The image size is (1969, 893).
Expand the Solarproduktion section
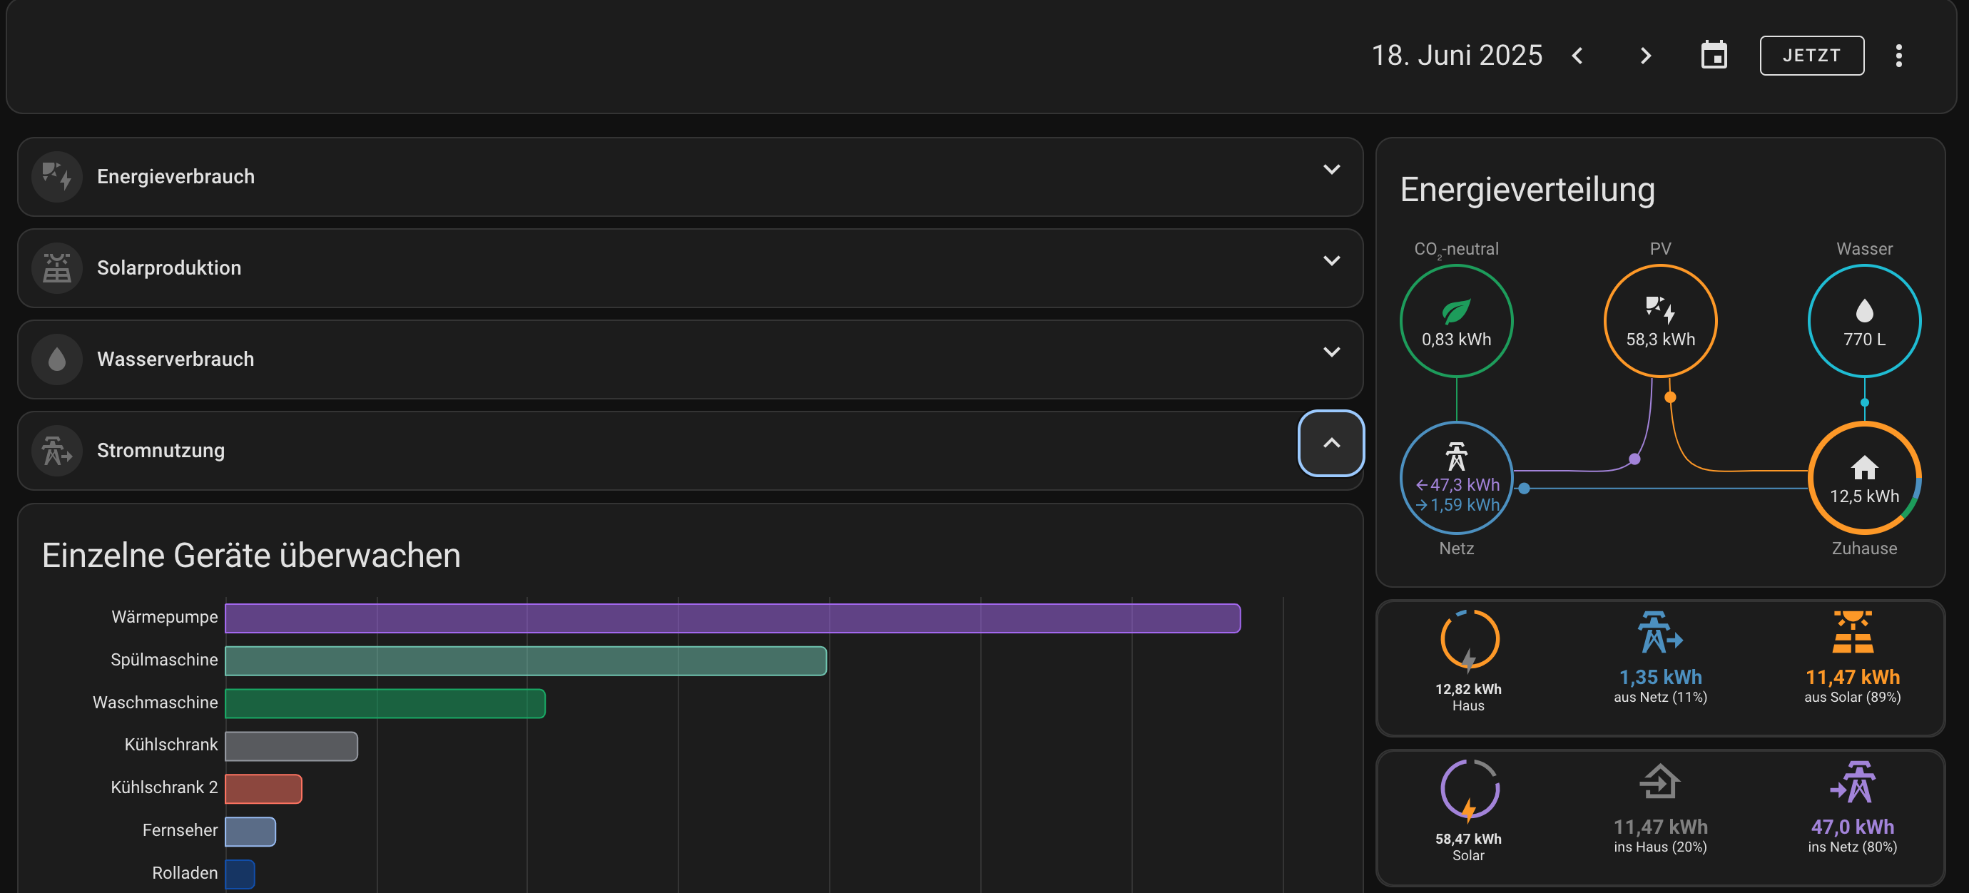(x=1331, y=261)
